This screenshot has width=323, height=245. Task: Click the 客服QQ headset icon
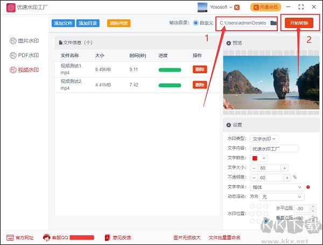click(x=46, y=237)
